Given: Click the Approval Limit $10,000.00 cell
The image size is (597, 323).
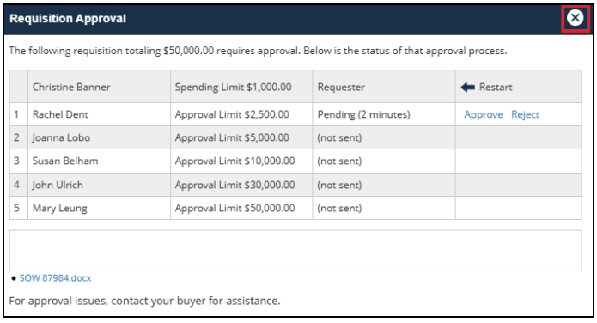Looking at the screenshot, I should click(x=241, y=161).
